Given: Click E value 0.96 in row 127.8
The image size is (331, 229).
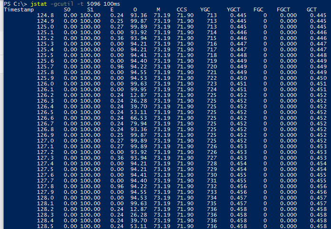Looking at the screenshot, I should 117,186.
